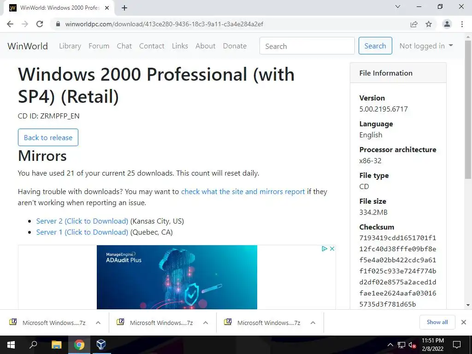The image size is (472, 354).
Task: Bookmark this page with the star
Action: point(429,24)
